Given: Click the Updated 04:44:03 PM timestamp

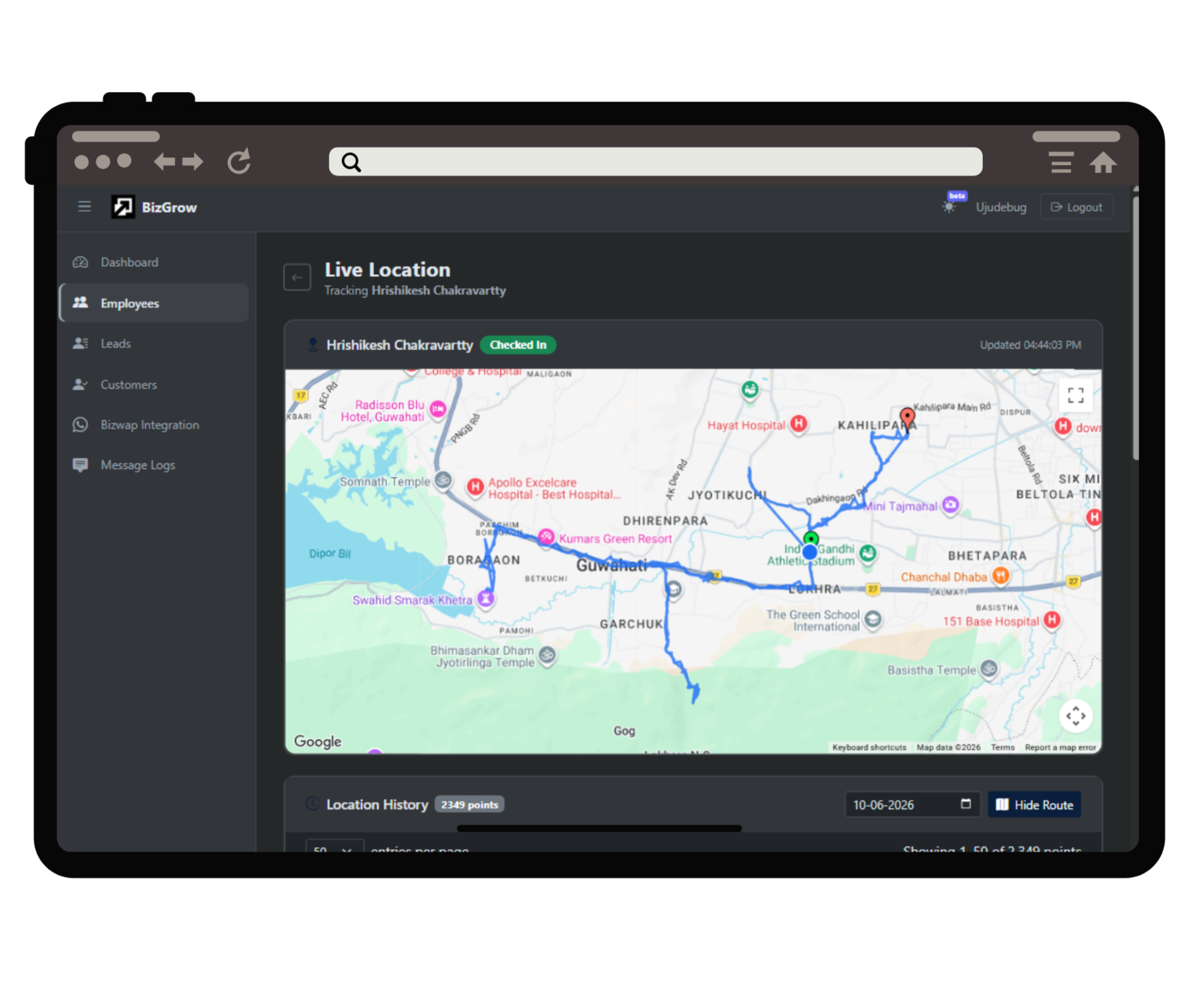Looking at the screenshot, I should (1030, 345).
